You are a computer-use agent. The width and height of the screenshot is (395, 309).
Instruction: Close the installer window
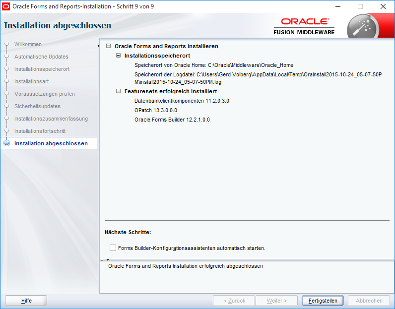tap(383, 6)
